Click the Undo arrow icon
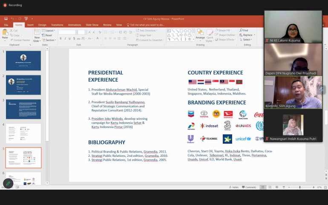 [x=12, y=19]
